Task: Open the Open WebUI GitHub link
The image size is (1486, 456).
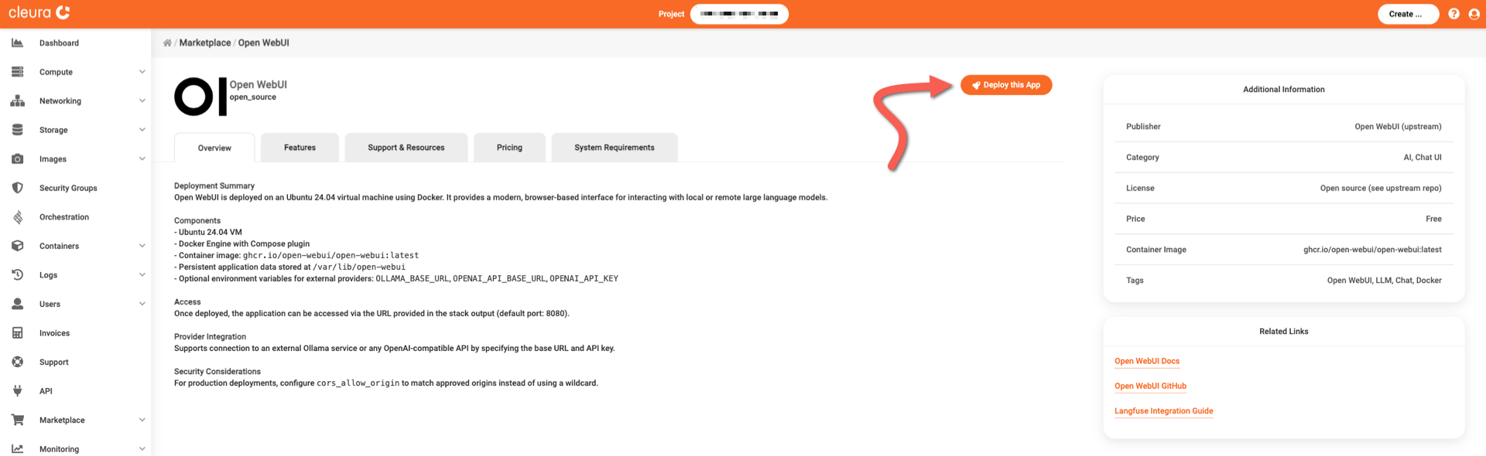Action: (x=1150, y=386)
